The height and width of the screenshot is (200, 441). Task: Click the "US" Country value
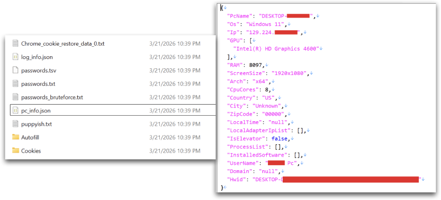pyautogui.click(x=268, y=98)
